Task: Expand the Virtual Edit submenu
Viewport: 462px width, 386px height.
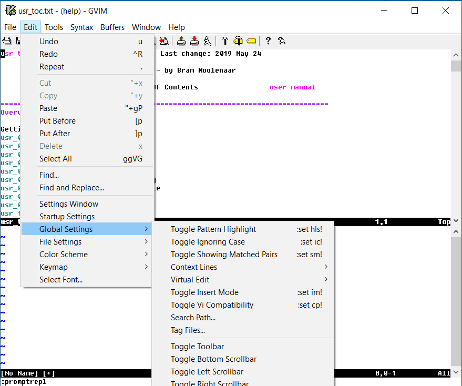Action: [x=243, y=280]
